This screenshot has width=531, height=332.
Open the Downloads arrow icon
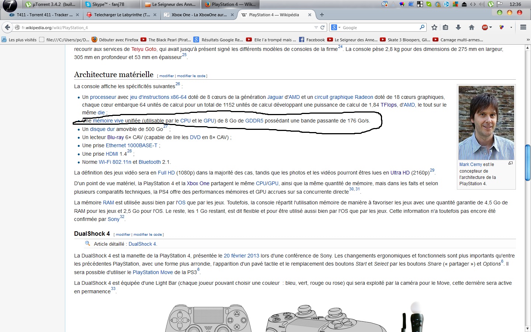458,27
